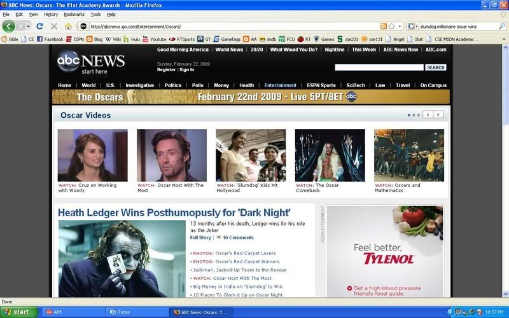Screen dimensions: 509x318
Task: Open the File menu
Action: coord(6,14)
